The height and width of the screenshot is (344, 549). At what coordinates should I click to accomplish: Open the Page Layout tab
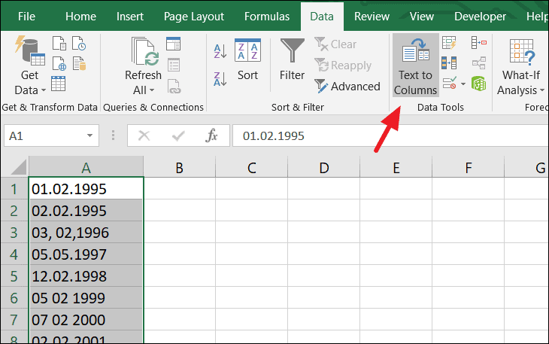click(x=196, y=16)
